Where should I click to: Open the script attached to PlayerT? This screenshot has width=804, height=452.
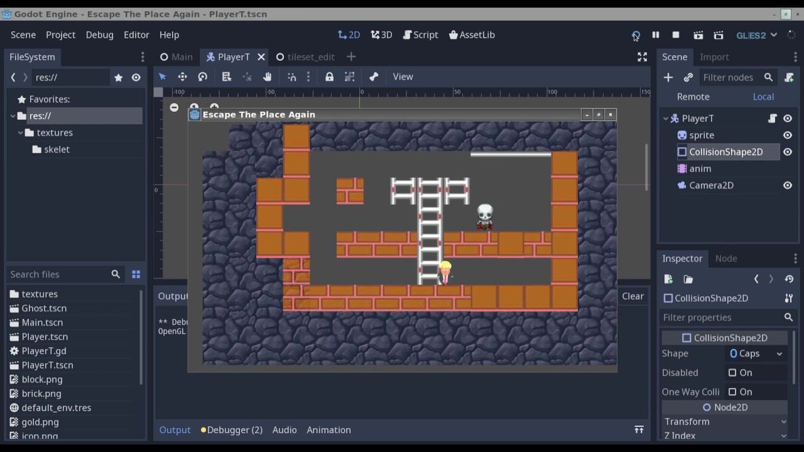[773, 119]
